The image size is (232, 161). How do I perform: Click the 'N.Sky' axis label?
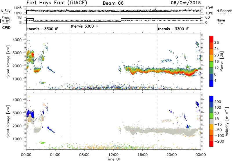click(x=6, y=11)
